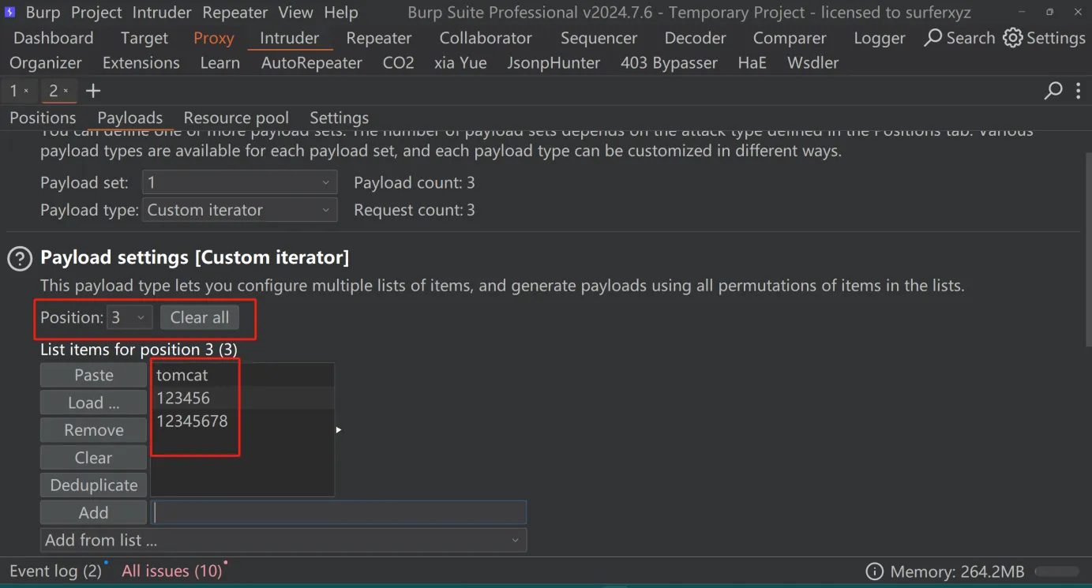
Task: Open Payload settings help icon
Action: click(x=20, y=258)
